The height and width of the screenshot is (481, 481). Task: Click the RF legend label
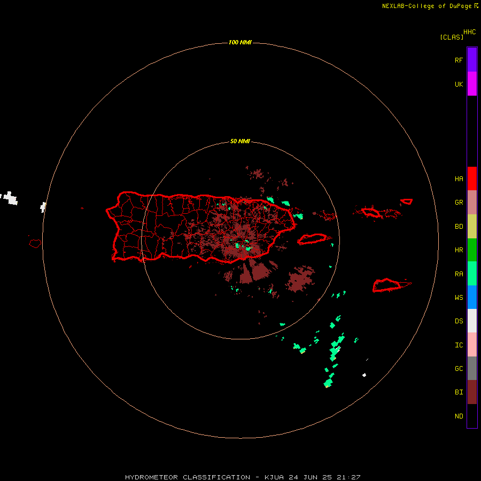click(x=459, y=60)
